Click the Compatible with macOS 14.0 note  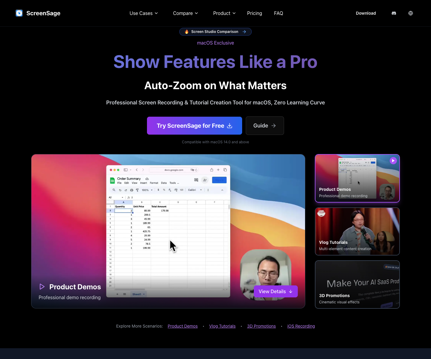coord(215,142)
